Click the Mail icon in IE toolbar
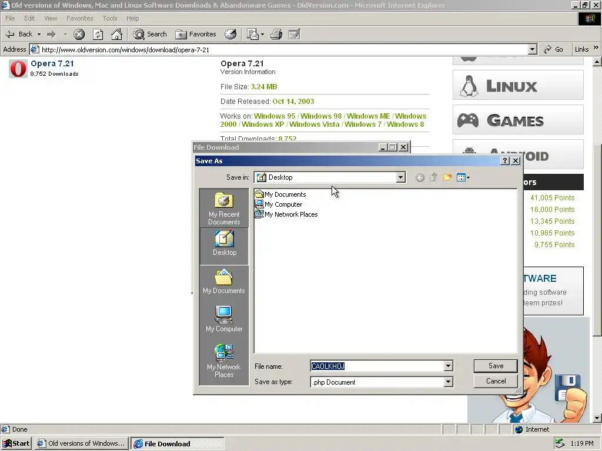This screenshot has width=602, height=451. [253, 34]
